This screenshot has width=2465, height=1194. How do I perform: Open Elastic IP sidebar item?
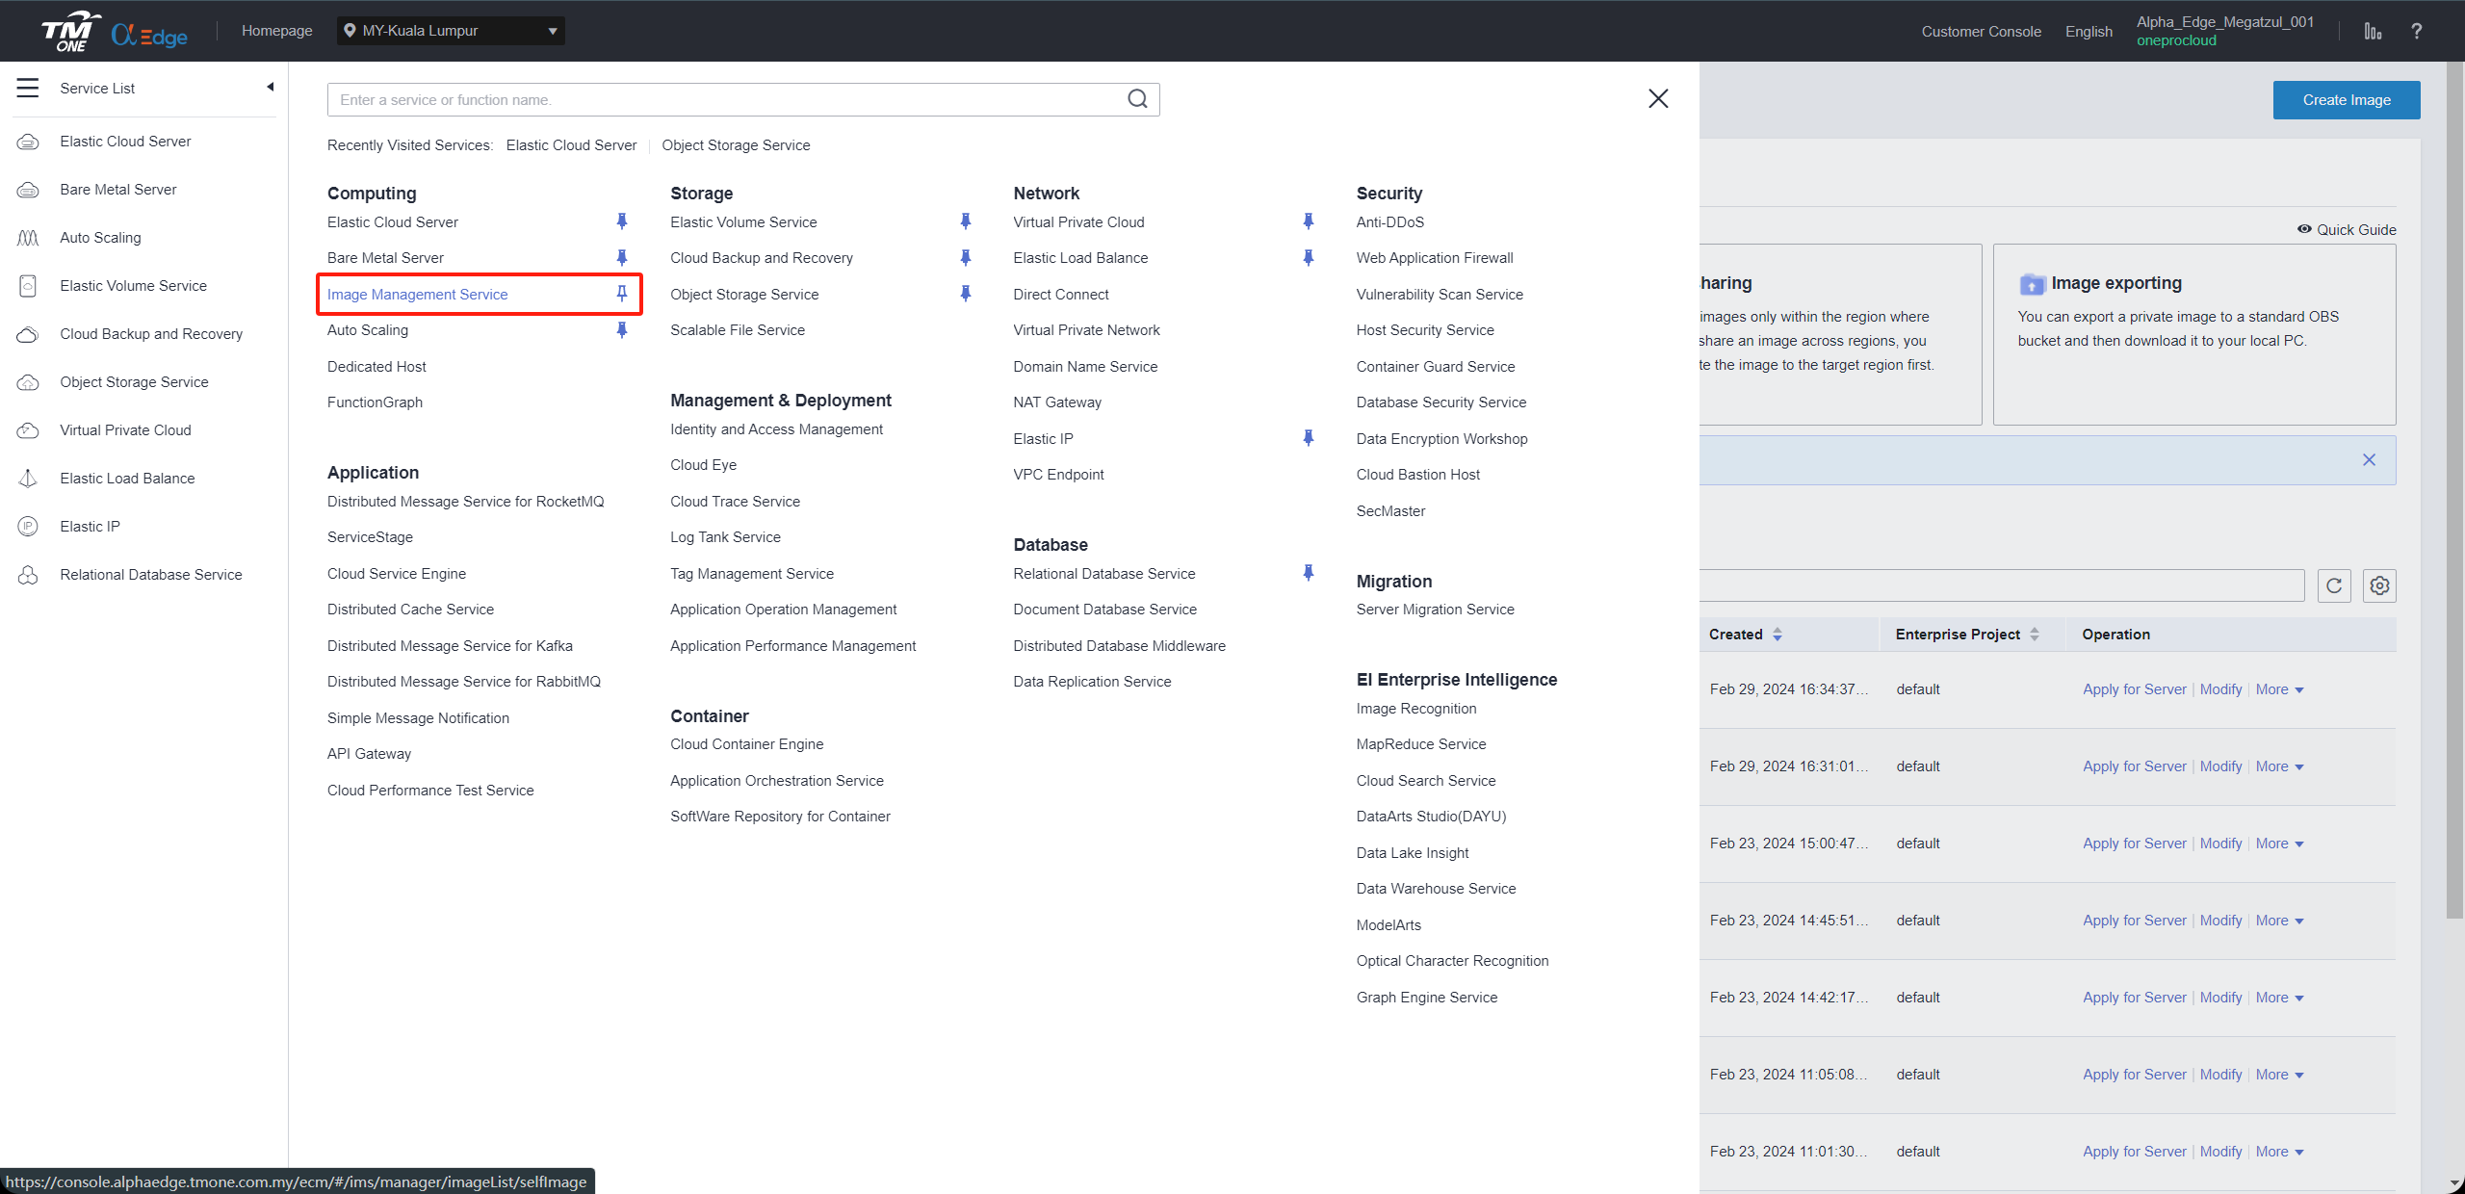click(90, 526)
